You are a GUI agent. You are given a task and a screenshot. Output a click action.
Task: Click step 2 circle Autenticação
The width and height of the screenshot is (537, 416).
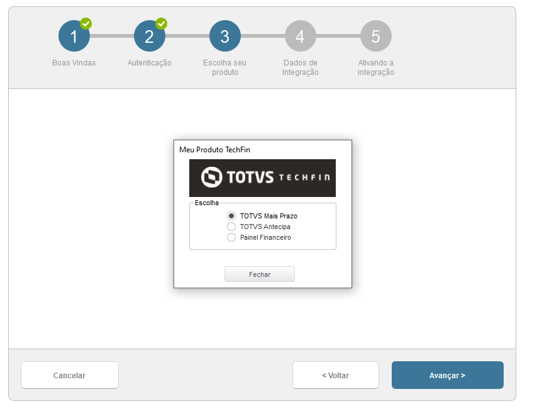tap(149, 36)
